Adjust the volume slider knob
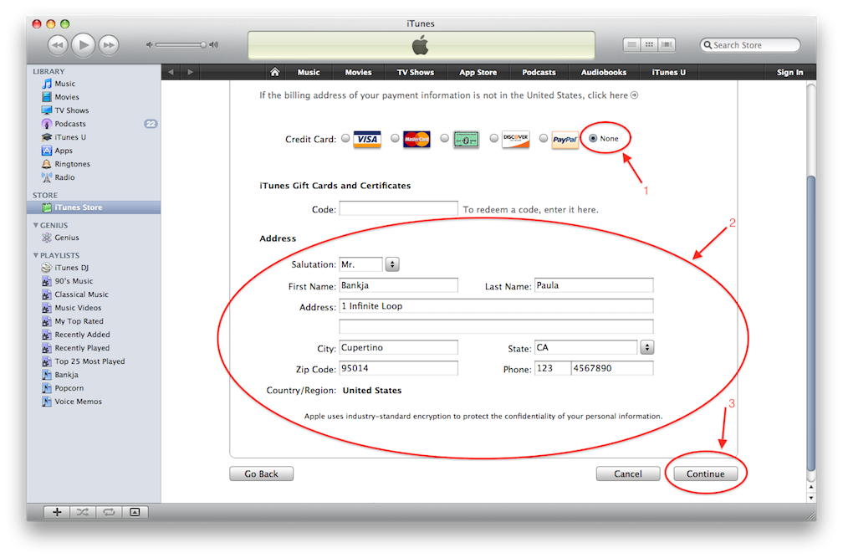Viewport: 843px width, 558px height. point(203,45)
